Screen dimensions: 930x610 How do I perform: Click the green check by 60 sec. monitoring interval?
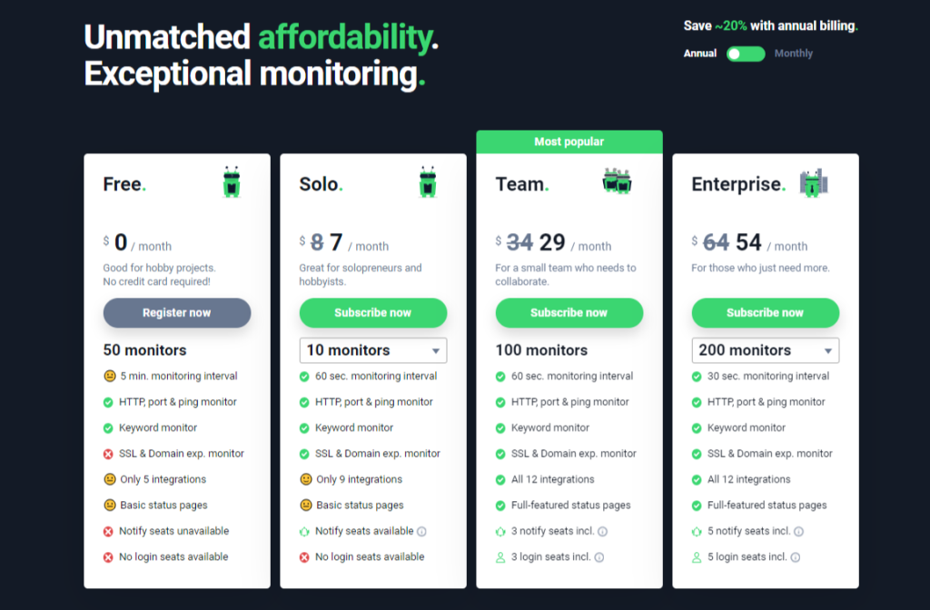click(x=305, y=376)
